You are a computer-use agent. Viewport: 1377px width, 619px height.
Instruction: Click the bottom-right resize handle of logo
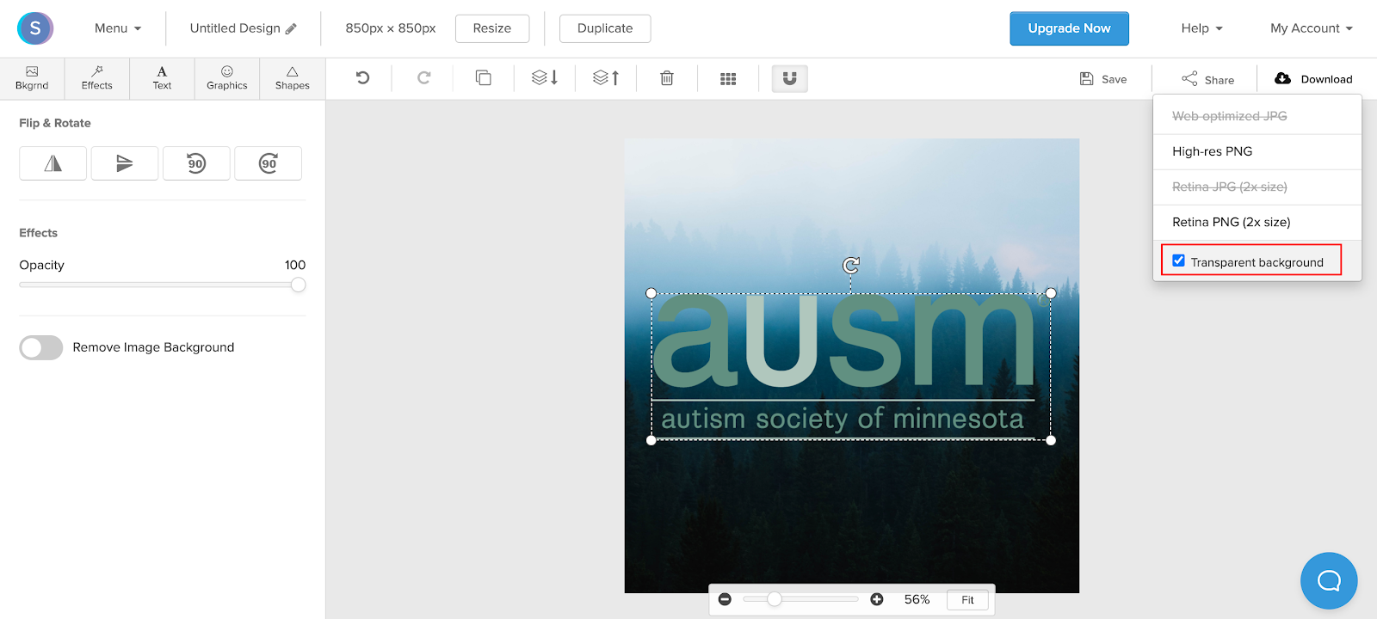tap(1051, 440)
